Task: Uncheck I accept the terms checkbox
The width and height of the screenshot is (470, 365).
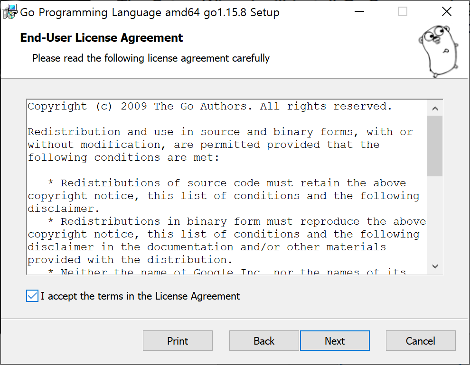Action: 32,296
